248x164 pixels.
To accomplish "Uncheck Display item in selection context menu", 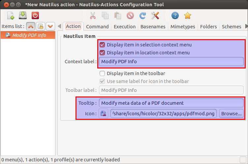I will pyautogui.click(x=102, y=45).
